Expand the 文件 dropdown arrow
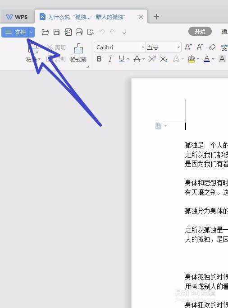This screenshot has height=308, width=228. coord(32,32)
